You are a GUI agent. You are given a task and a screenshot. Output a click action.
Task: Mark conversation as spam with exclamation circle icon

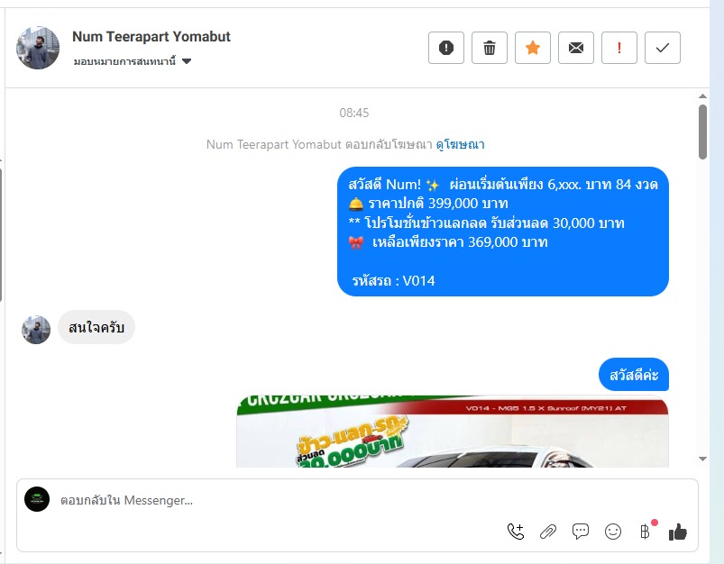pos(446,48)
